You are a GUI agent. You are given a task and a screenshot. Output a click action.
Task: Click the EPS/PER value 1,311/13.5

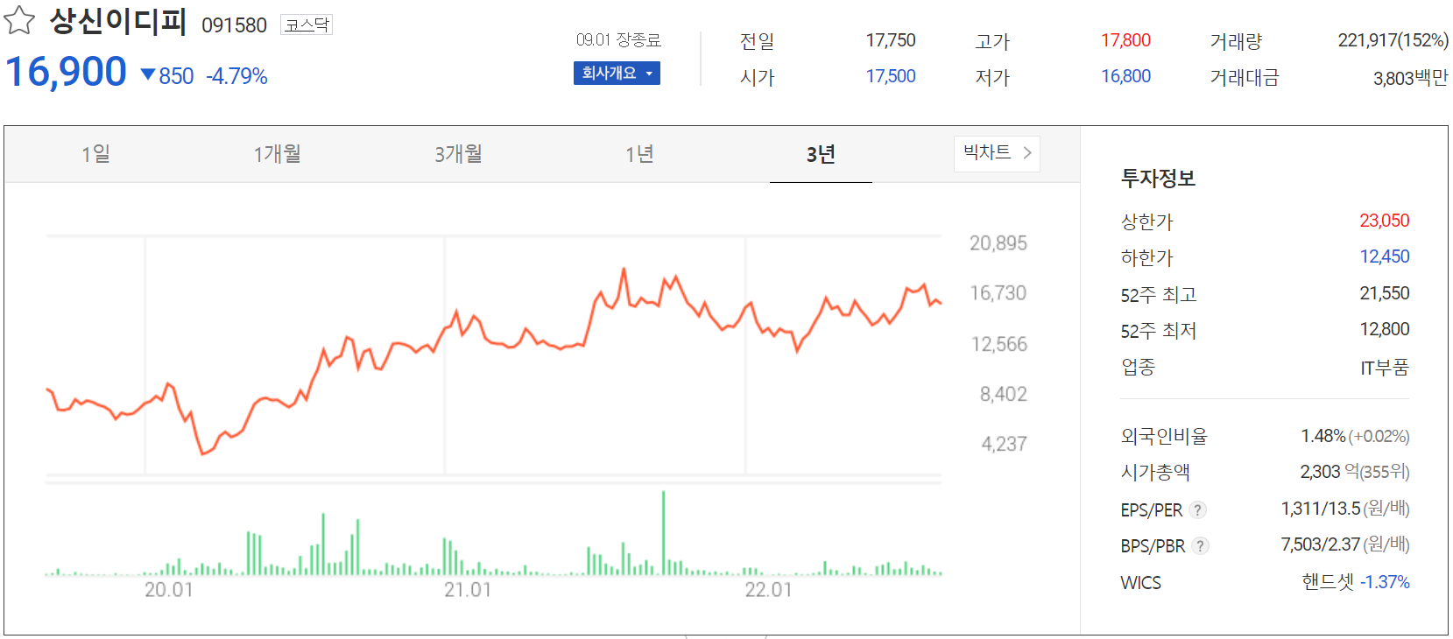(x=1320, y=509)
